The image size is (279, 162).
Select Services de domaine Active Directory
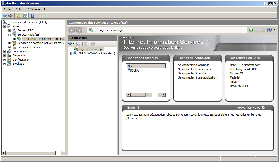tap(41, 43)
